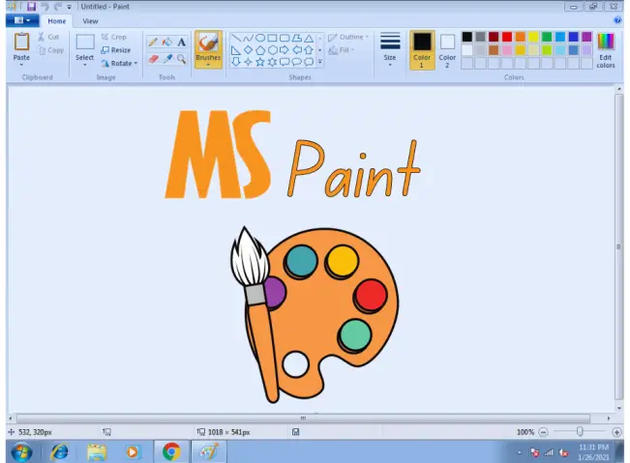The height and width of the screenshot is (463, 630).
Task: Open the Brushes dropdown
Action: (x=208, y=65)
